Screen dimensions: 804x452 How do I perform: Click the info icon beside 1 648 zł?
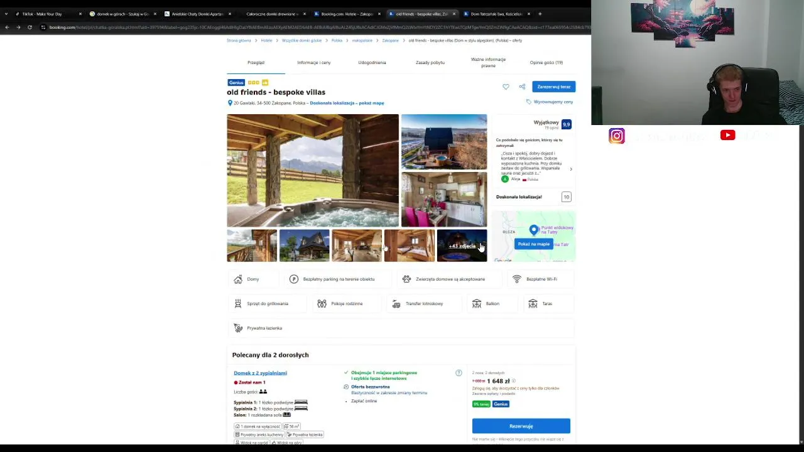coord(513,381)
